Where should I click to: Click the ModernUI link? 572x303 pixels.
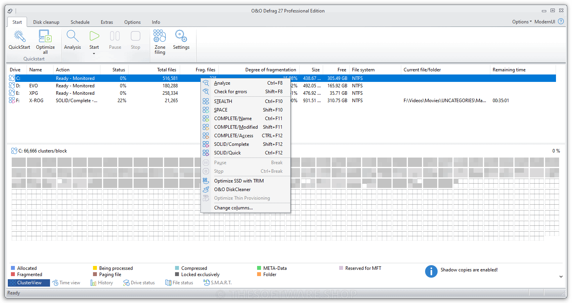[545, 22]
